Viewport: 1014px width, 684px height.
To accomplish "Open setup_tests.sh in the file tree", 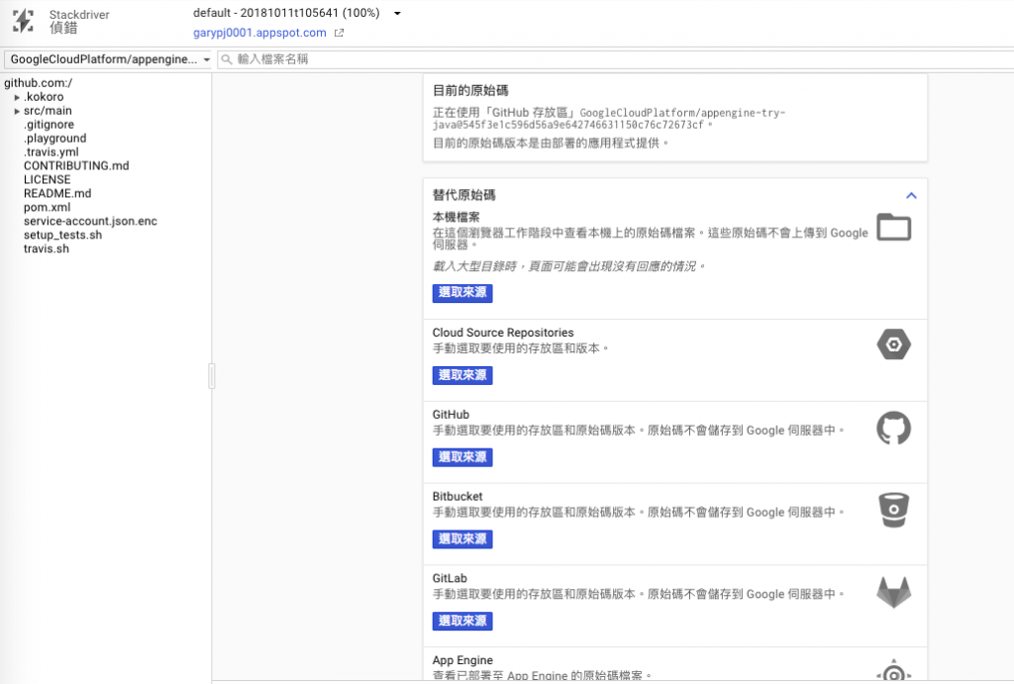I will (62, 235).
